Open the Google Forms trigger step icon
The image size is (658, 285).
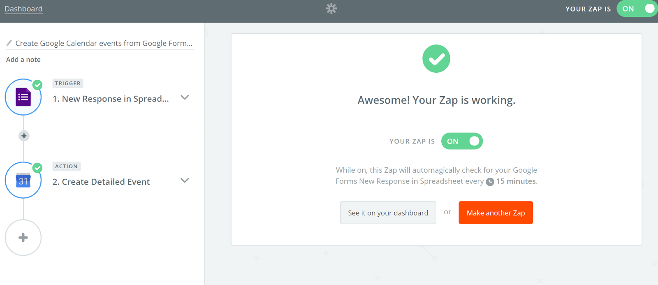pos(23,97)
